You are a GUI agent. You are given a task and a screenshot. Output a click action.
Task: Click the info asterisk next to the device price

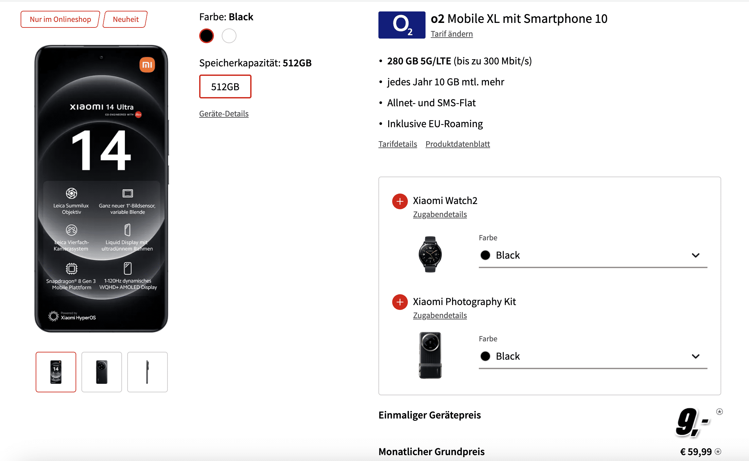tap(719, 412)
